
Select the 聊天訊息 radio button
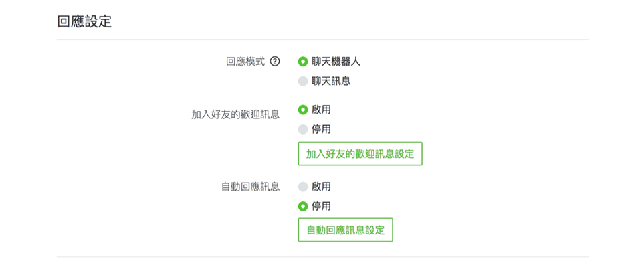pyautogui.click(x=302, y=81)
